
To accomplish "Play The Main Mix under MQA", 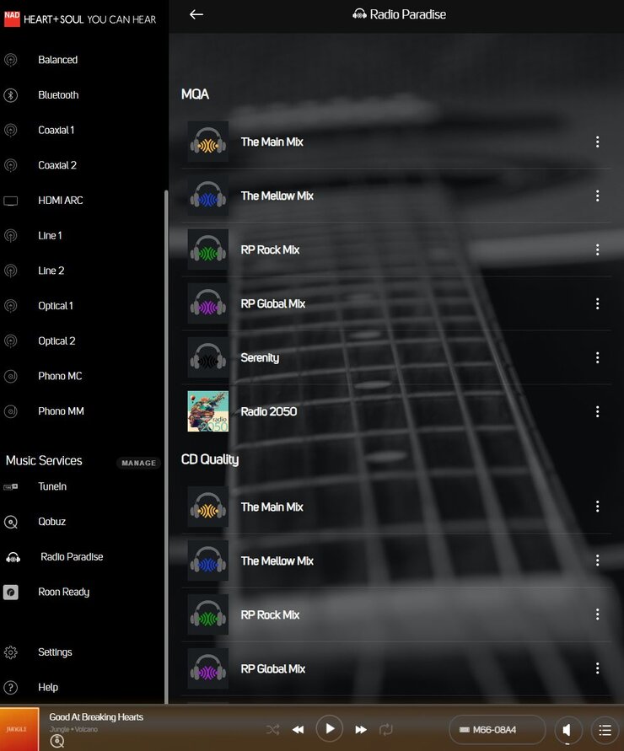I will pos(272,142).
